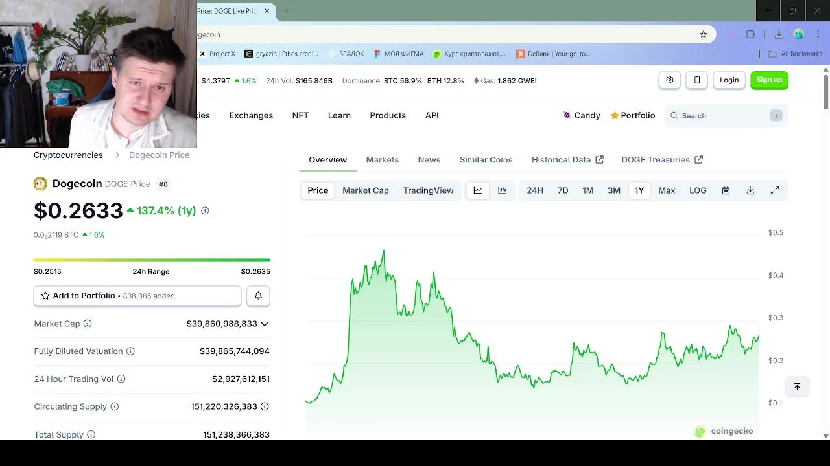Set chart range to 1Y
The width and height of the screenshot is (830, 466).
pyautogui.click(x=639, y=190)
